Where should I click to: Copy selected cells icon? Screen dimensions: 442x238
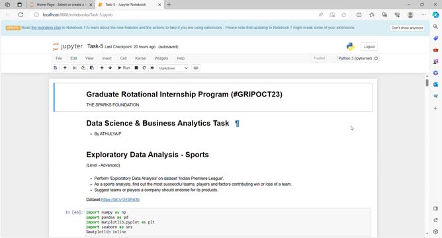point(83,68)
